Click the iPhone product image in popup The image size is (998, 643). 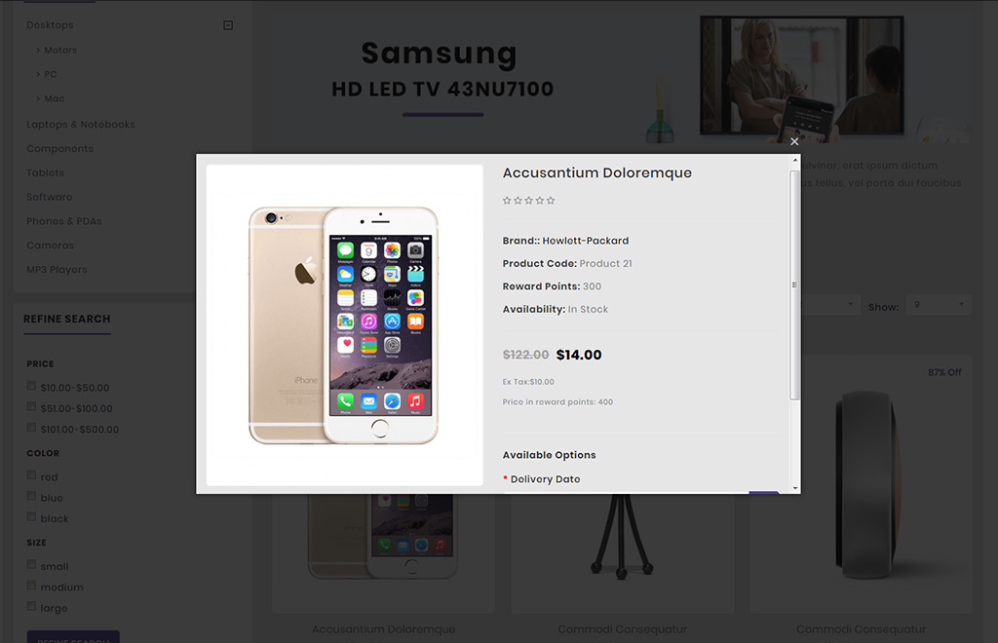point(344,325)
